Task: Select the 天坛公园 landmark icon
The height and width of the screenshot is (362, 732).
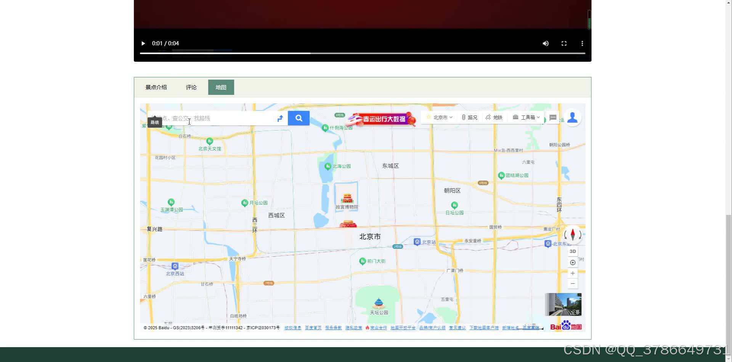Action: [378, 303]
